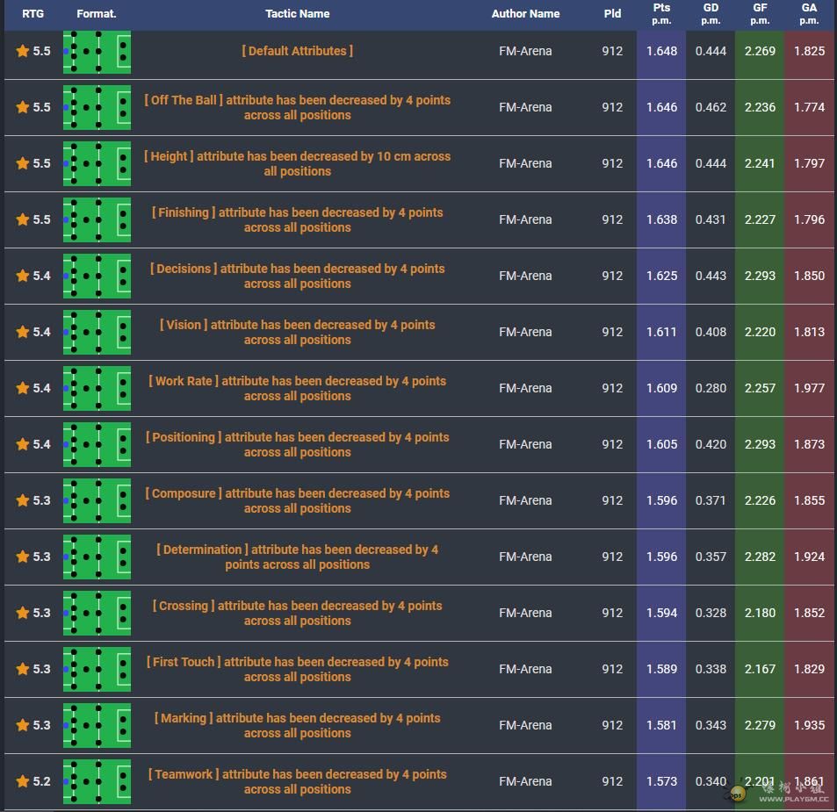Screen dimensions: 837x812
Task: Open the Composure attribute decreased tactic
Action: pos(298,500)
